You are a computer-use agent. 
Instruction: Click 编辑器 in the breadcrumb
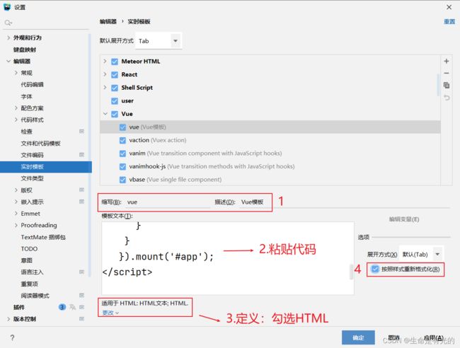[x=108, y=21]
